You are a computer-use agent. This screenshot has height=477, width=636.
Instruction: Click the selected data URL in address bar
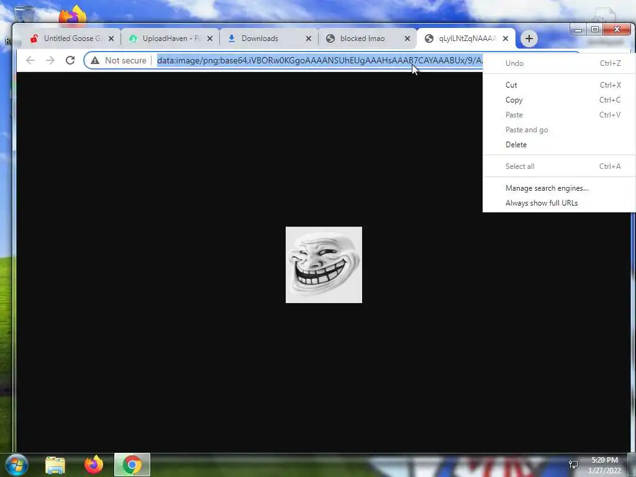320,60
